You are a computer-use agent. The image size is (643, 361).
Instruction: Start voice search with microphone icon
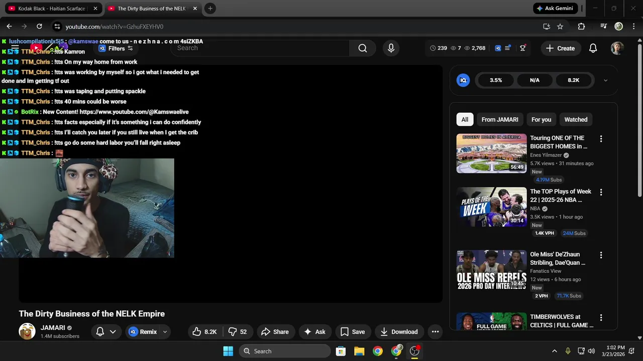391,48
